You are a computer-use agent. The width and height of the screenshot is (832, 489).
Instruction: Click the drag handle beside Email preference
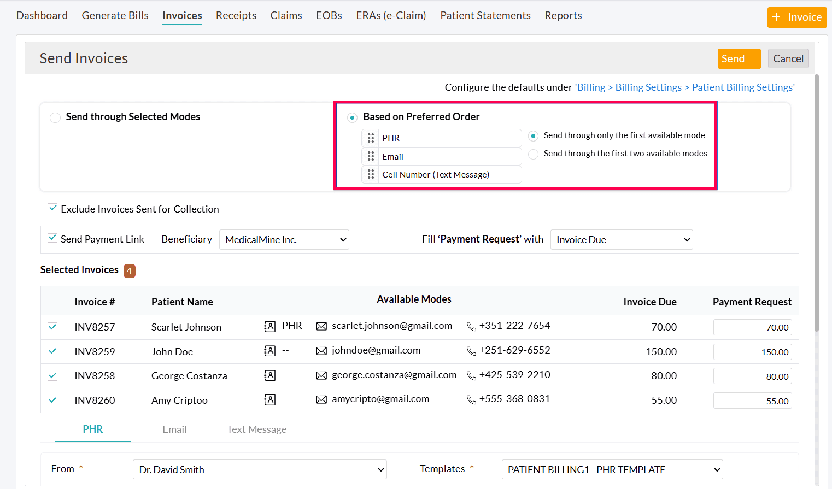[371, 156]
